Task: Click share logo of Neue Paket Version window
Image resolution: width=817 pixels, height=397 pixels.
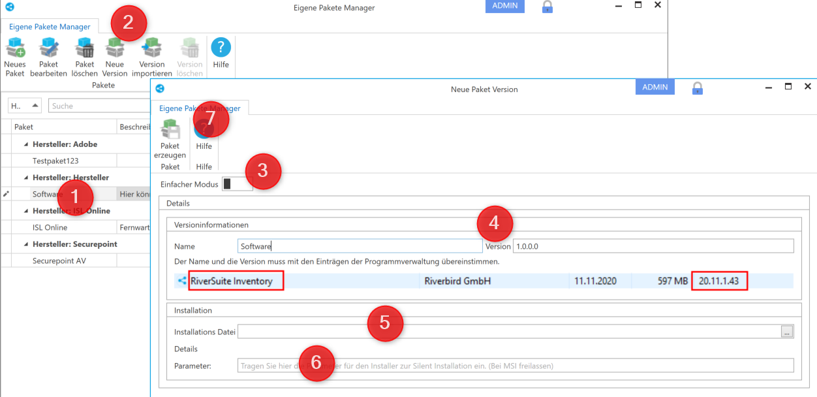Action: (160, 88)
